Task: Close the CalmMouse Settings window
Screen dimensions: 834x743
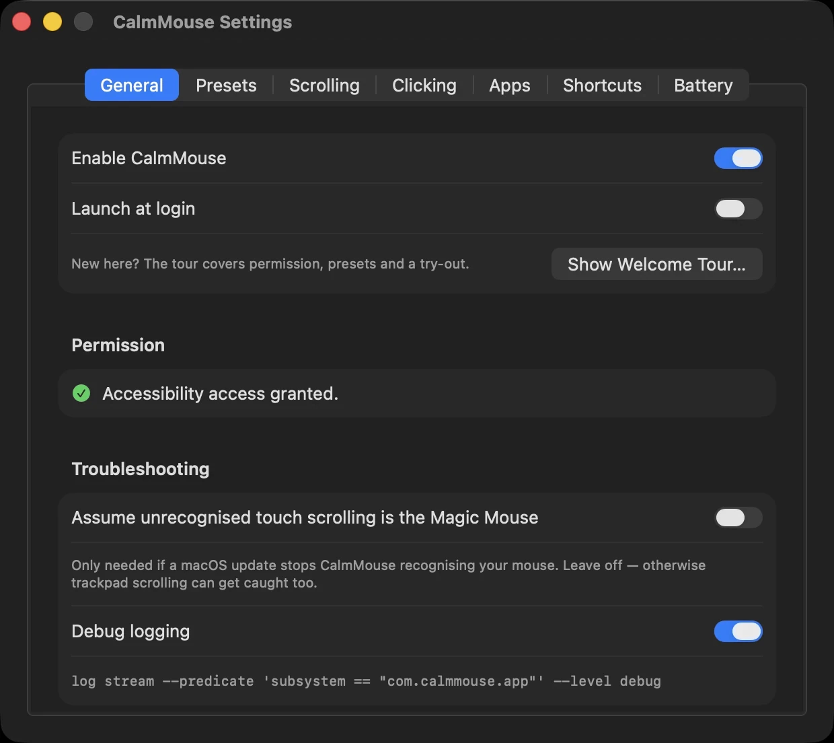Action: (22, 22)
